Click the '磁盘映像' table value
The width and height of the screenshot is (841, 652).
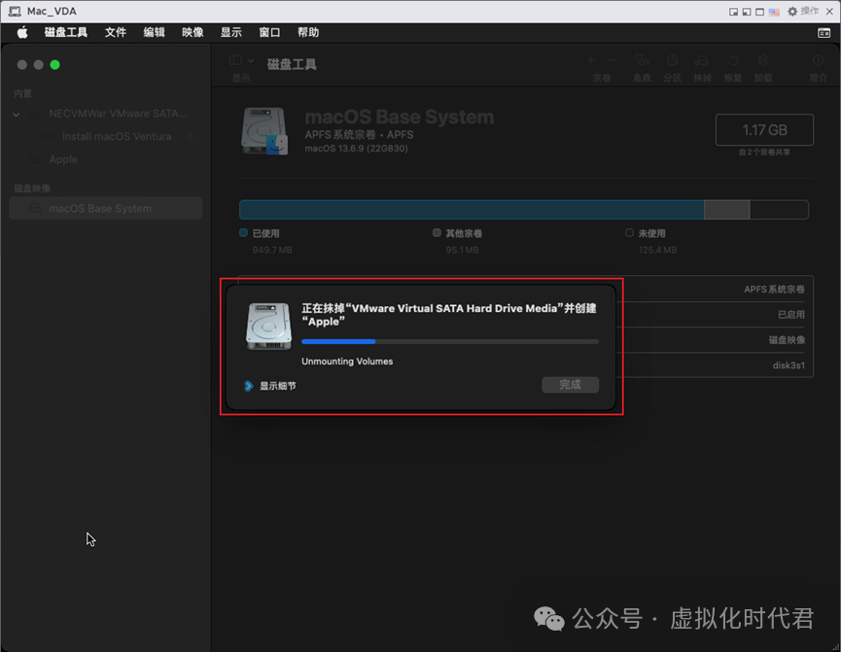787,340
